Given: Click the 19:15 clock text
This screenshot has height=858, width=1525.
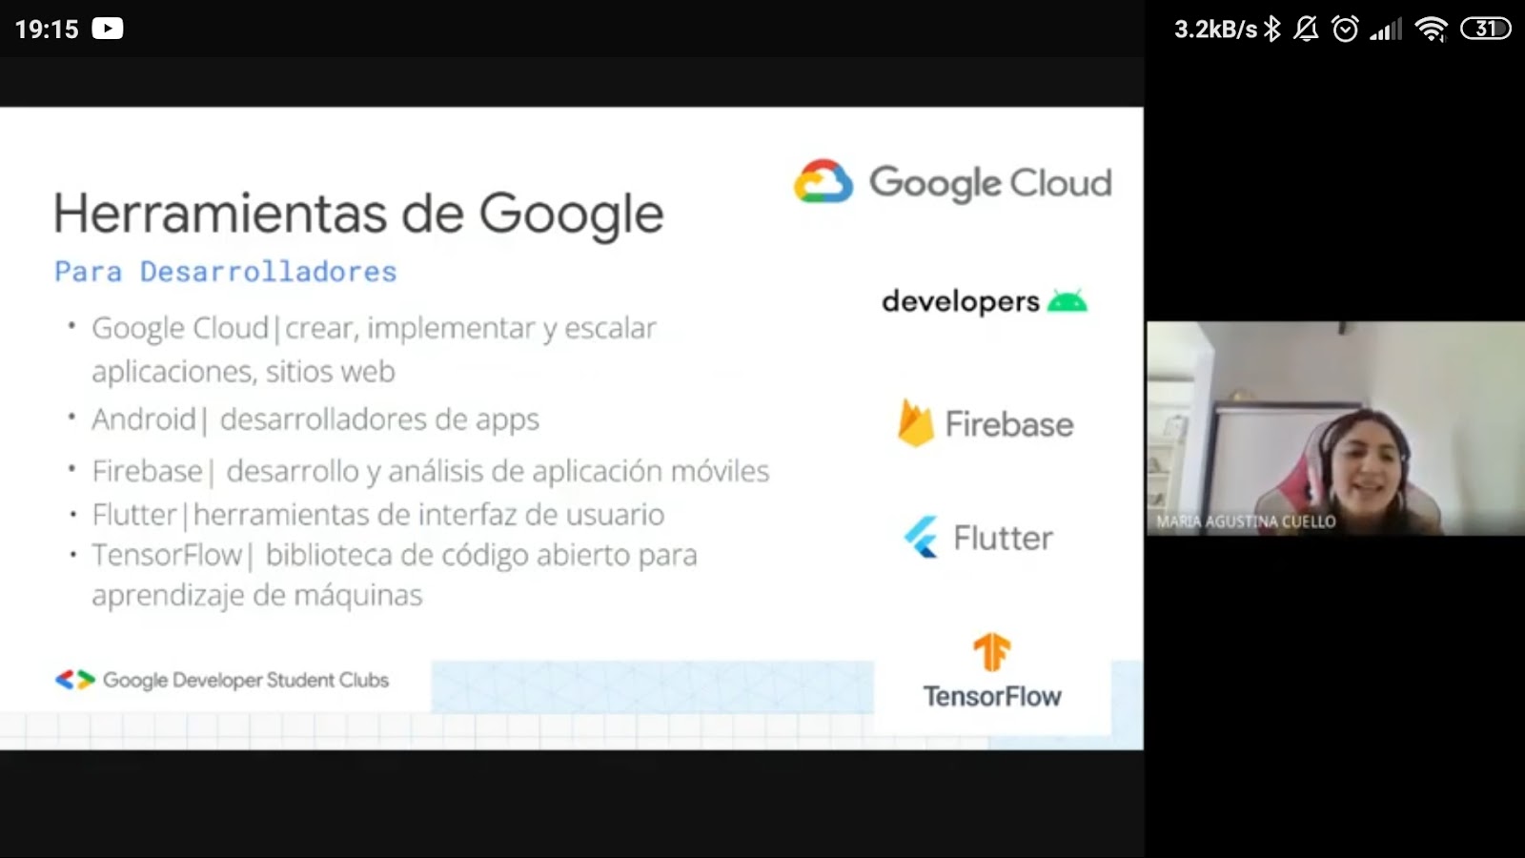Looking at the screenshot, I should 47,30.
